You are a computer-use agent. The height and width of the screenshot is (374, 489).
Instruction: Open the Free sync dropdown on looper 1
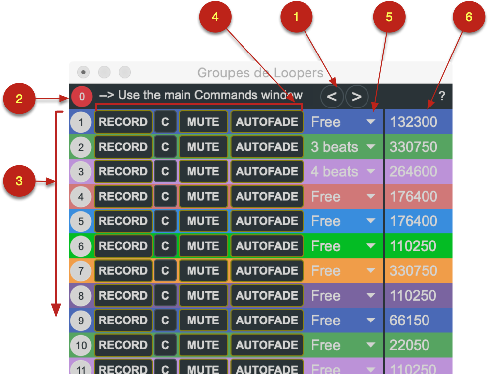(x=343, y=122)
